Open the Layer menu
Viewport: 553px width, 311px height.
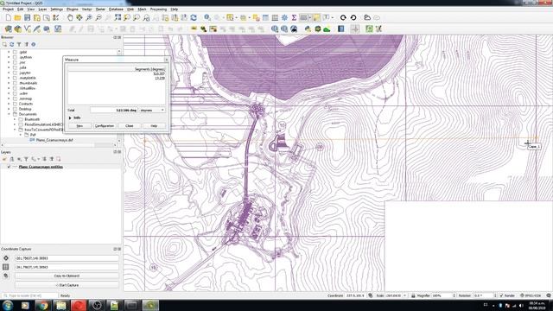(x=42, y=10)
